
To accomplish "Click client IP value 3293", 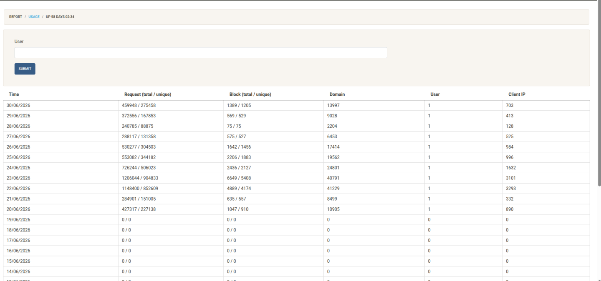I will (x=511, y=189).
